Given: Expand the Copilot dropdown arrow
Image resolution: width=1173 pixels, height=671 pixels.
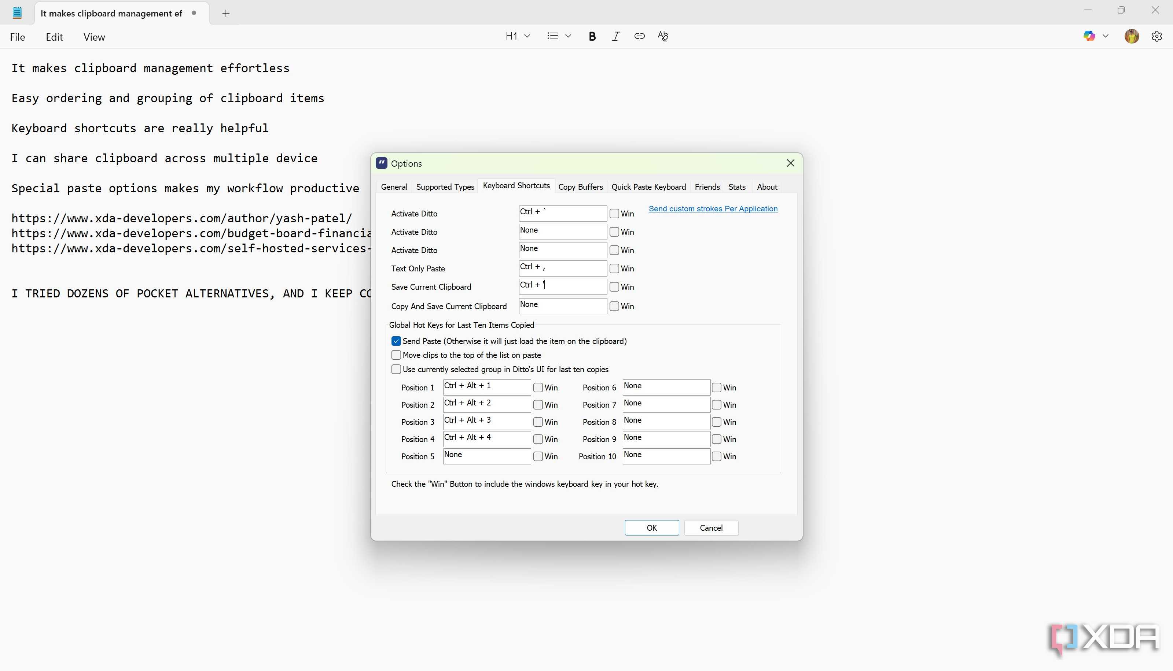Looking at the screenshot, I should [1105, 36].
